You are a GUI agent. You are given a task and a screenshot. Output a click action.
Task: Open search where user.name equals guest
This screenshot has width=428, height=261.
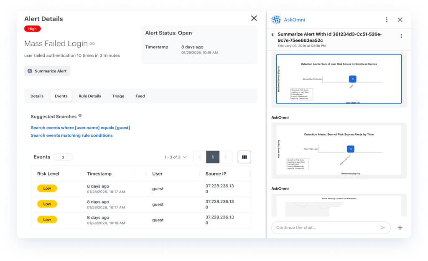80,128
